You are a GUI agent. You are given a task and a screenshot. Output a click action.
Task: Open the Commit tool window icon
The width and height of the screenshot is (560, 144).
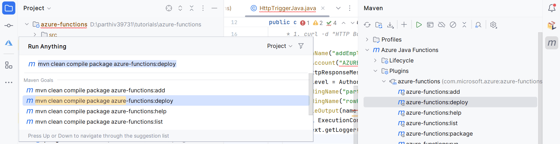(9, 26)
